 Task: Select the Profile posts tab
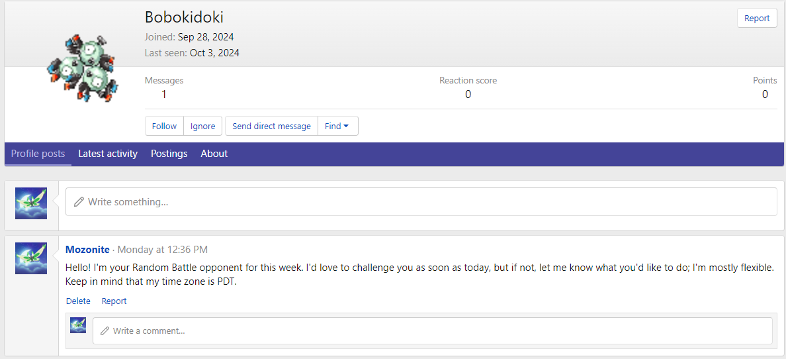tap(38, 154)
